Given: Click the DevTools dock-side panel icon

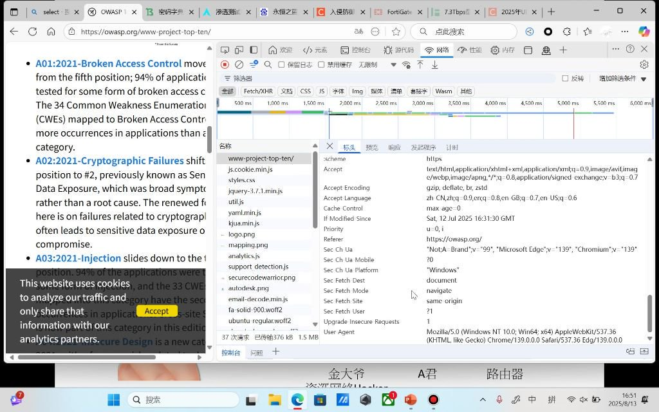Looking at the screenshot, I should click(x=254, y=50).
